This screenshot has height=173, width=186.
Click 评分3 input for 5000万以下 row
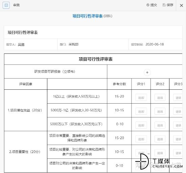[178, 125]
